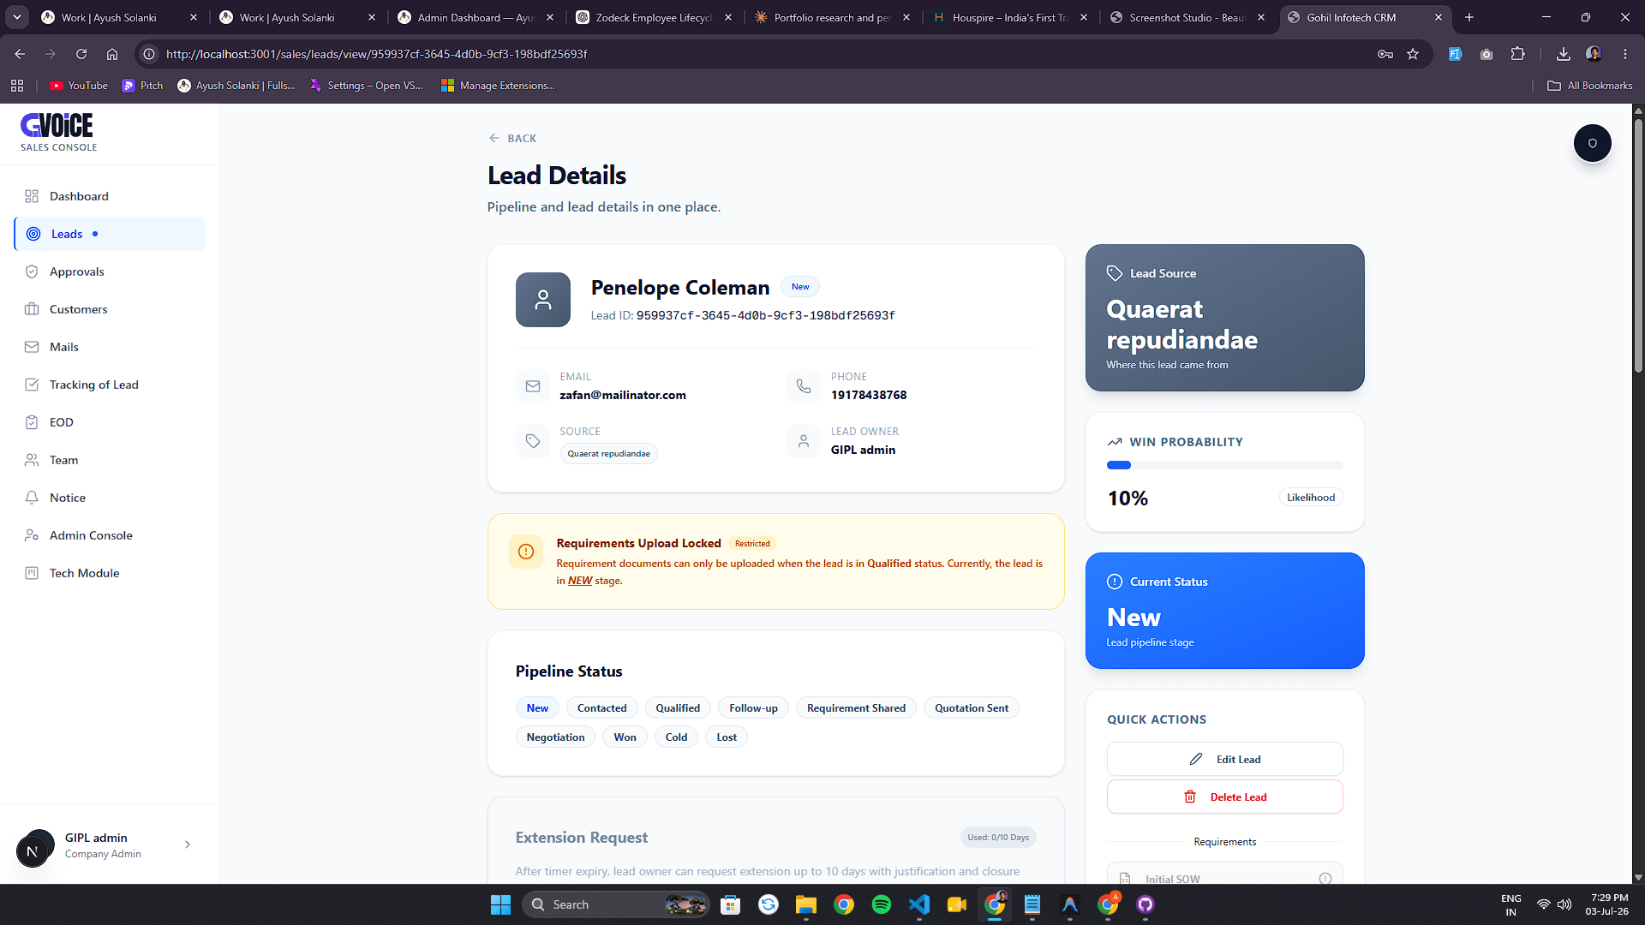Click the person icon next to LEAD OWNER
Image resolution: width=1645 pixels, height=925 pixels.
804,441
